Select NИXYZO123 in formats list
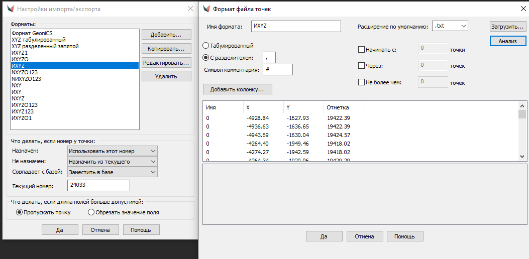 tap(74, 79)
